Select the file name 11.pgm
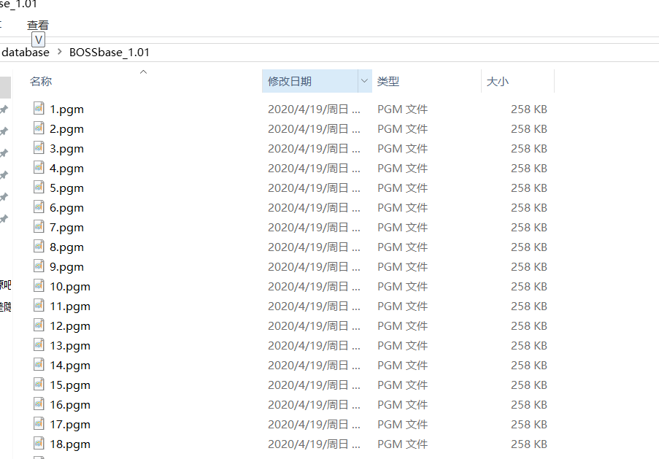This screenshot has height=459, width=659. (x=70, y=306)
